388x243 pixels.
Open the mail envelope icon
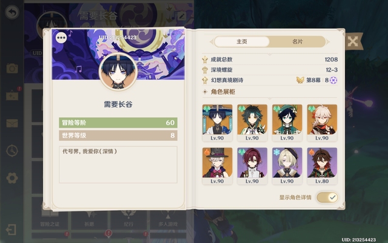pos(12,123)
